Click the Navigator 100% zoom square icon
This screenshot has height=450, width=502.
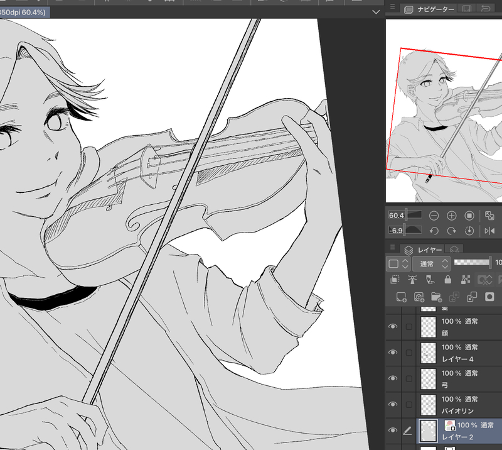point(469,216)
